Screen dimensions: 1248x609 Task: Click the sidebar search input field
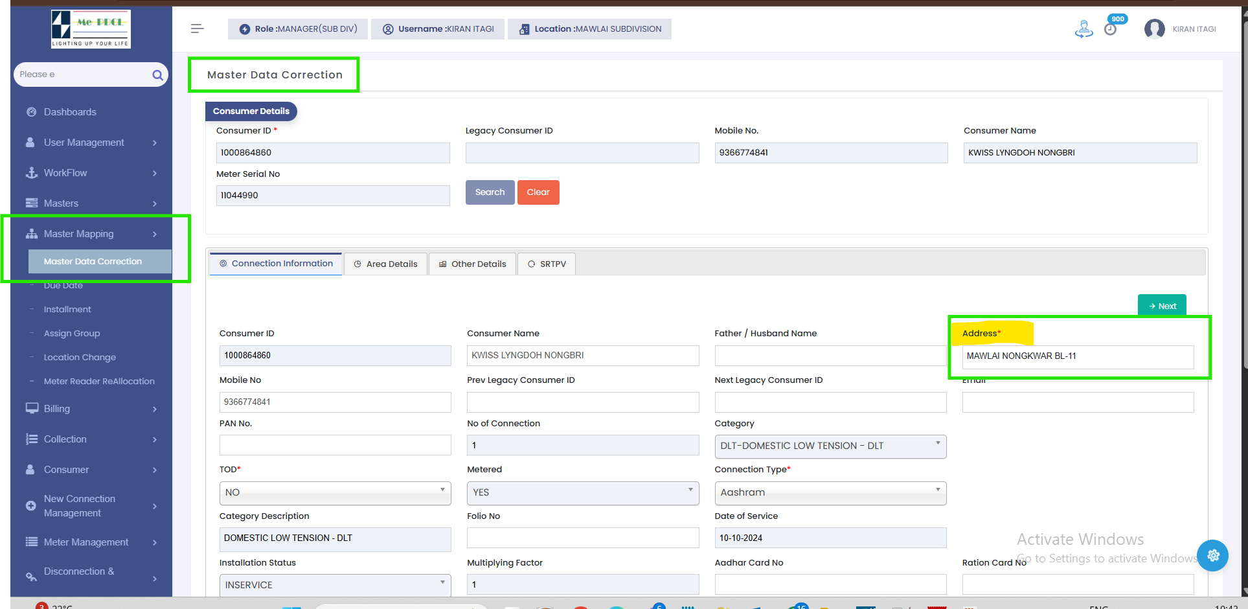coord(83,75)
